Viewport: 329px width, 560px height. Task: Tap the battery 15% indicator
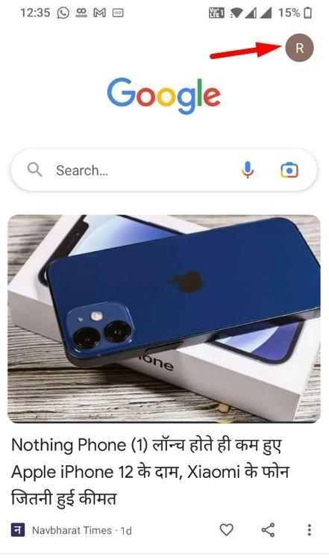(295, 13)
